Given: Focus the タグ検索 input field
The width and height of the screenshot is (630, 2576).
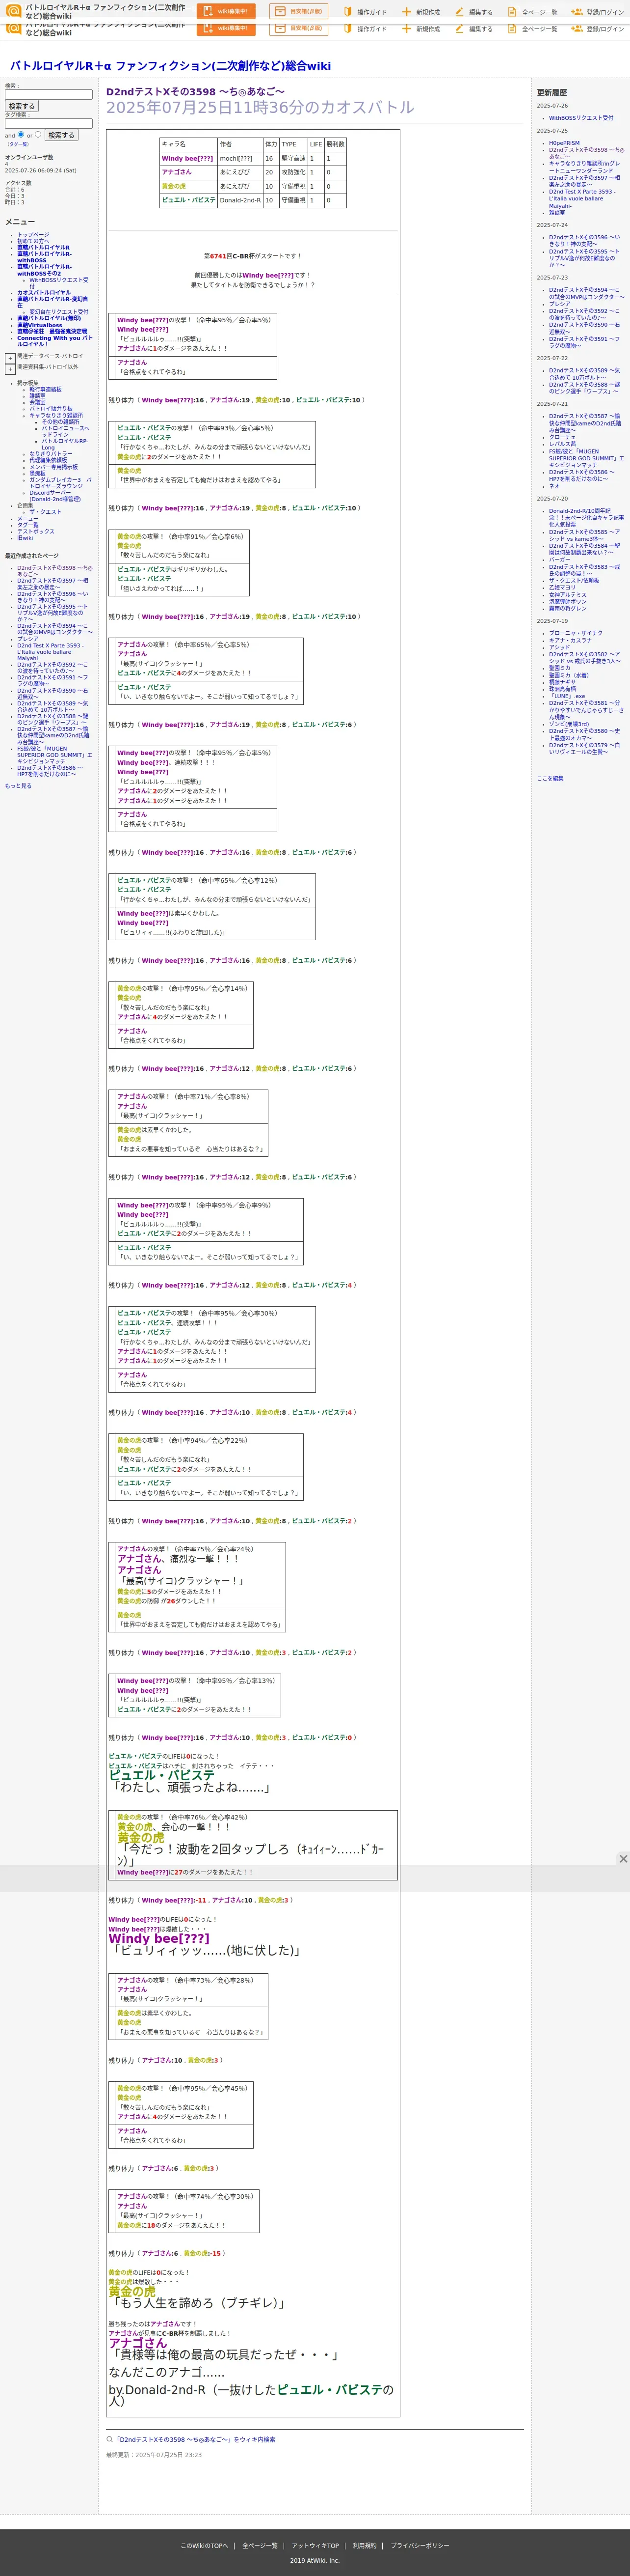Looking at the screenshot, I should point(48,124).
